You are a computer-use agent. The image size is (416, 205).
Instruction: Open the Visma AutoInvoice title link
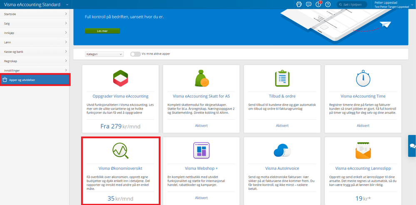(x=282, y=168)
